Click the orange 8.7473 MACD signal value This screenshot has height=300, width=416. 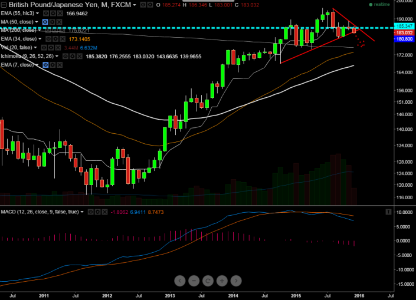pos(156,212)
